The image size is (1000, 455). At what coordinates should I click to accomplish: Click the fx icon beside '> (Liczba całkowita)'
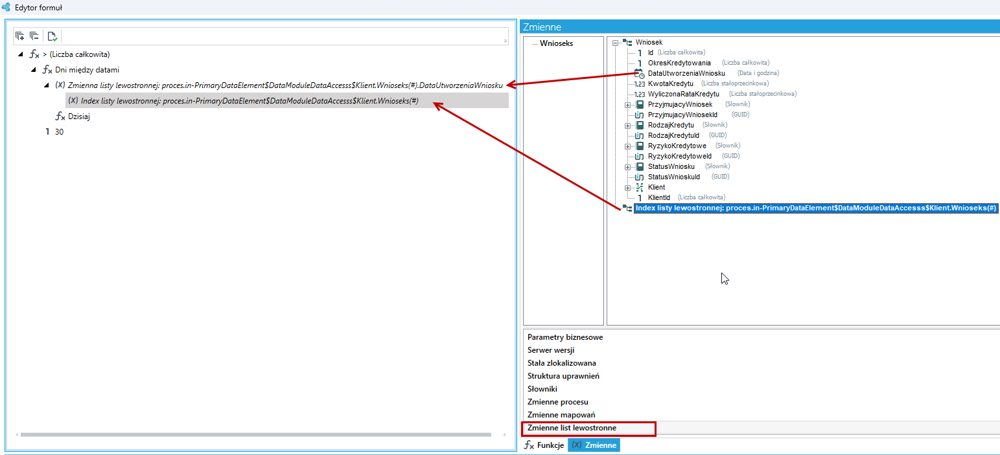pyautogui.click(x=34, y=54)
